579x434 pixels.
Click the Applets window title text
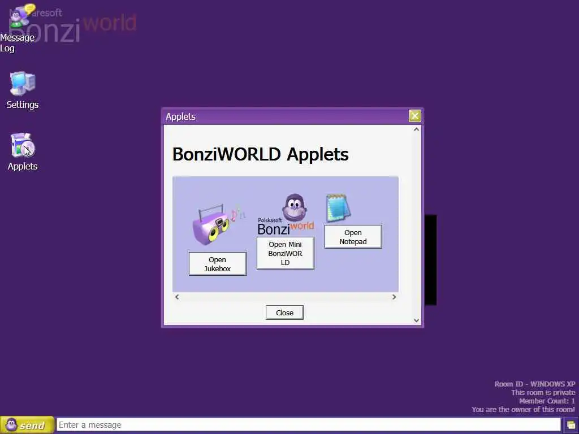click(180, 116)
